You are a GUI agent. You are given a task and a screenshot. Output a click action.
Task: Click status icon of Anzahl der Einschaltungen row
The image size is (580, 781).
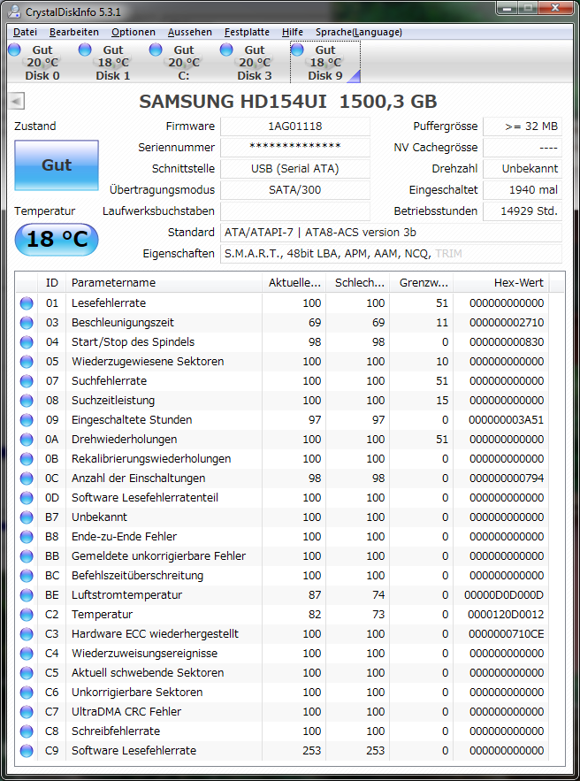pyautogui.click(x=27, y=479)
